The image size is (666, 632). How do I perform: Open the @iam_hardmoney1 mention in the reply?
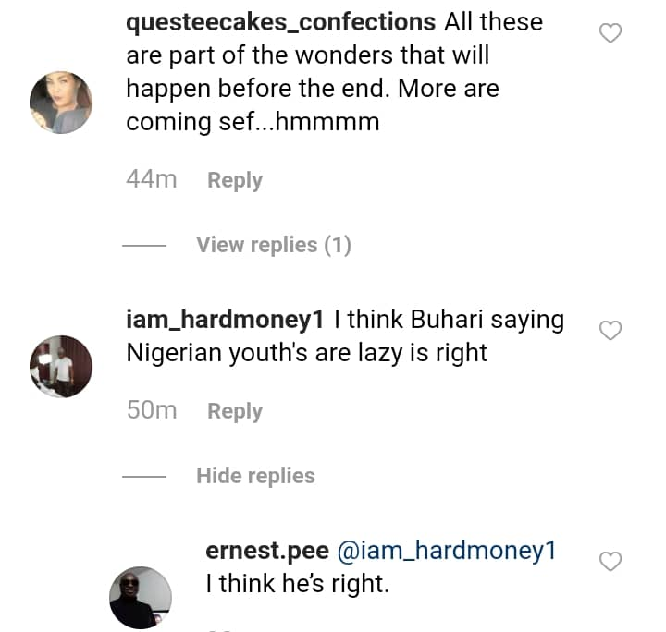[x=446, y=551]
